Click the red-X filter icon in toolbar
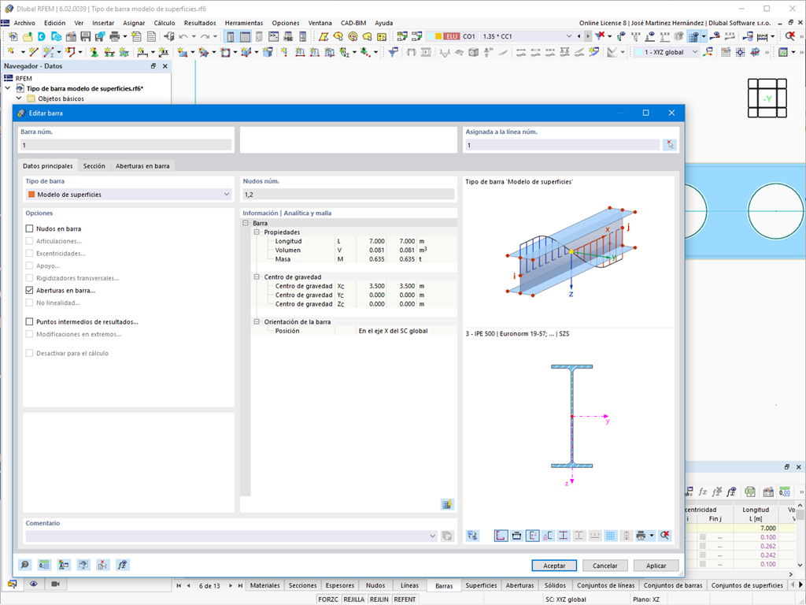The image size is (806, 605). (x=599, y=36)
